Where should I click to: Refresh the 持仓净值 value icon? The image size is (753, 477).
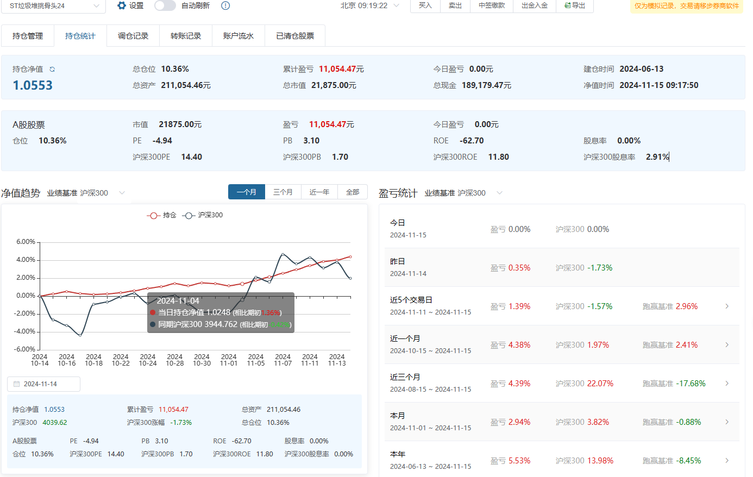pyautogui.click(x=52, y=70)
